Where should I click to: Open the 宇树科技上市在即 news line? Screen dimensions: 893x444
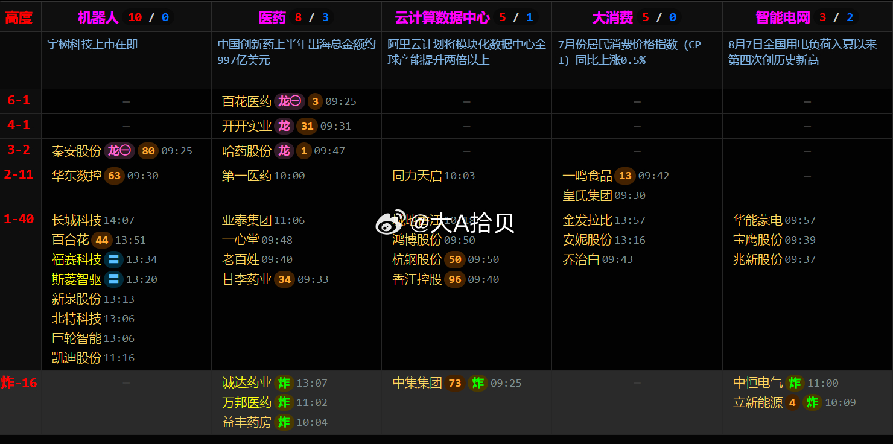[92, 44]
